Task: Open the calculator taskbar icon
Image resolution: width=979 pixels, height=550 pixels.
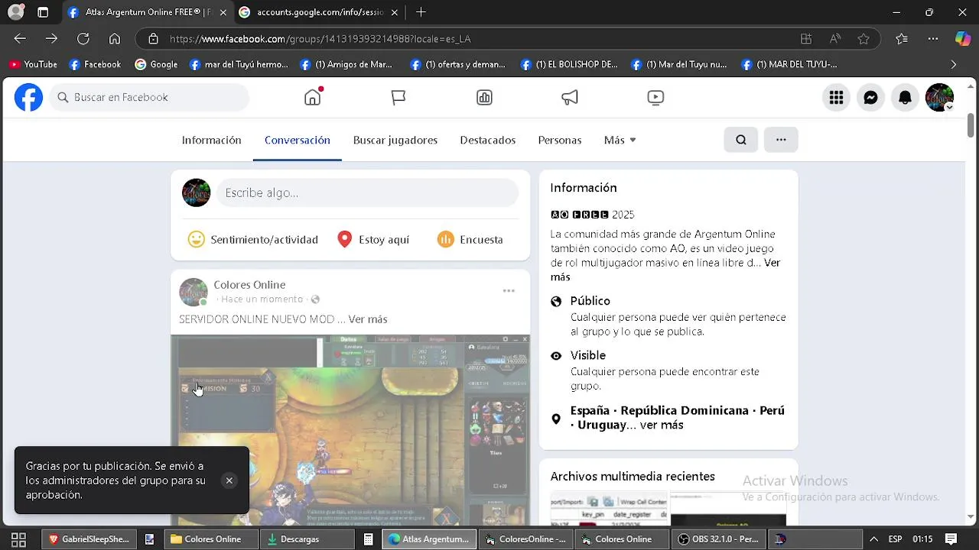Action: (368, 539)
